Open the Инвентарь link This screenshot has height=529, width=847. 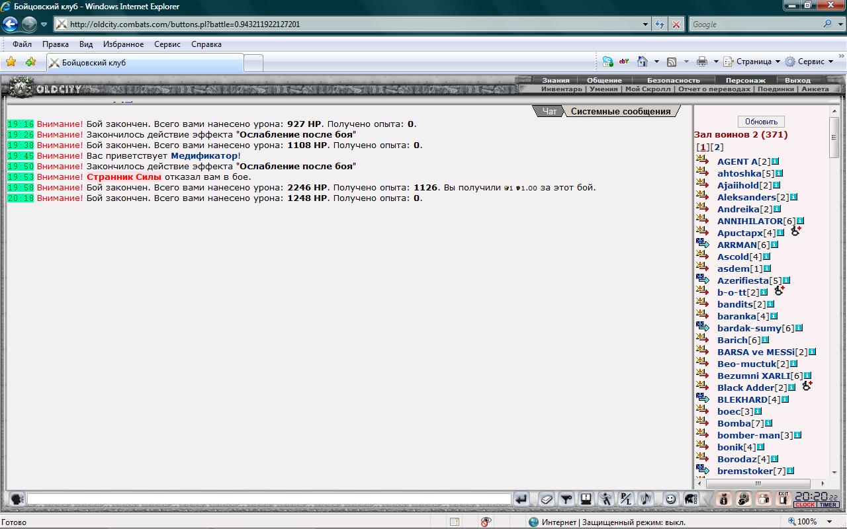[x=561, y=89]
